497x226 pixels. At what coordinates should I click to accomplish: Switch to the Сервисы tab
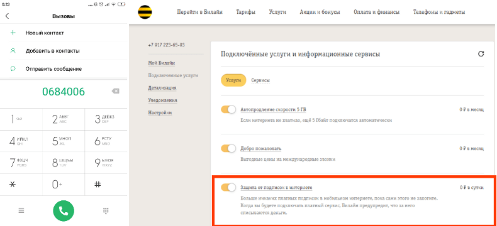point(260,80)
